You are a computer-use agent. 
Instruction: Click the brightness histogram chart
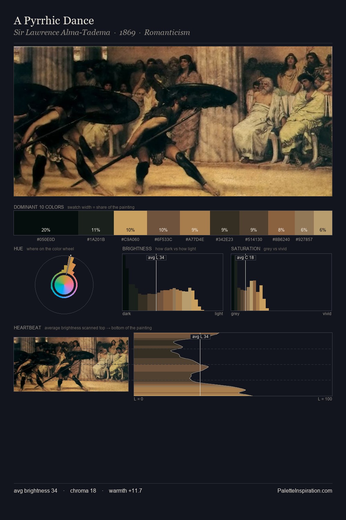pyautogui.click(x=173, y=282)
